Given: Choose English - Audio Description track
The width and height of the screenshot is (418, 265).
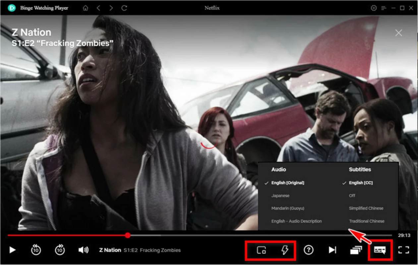Looking at the screenshot, I should point(297,221).
